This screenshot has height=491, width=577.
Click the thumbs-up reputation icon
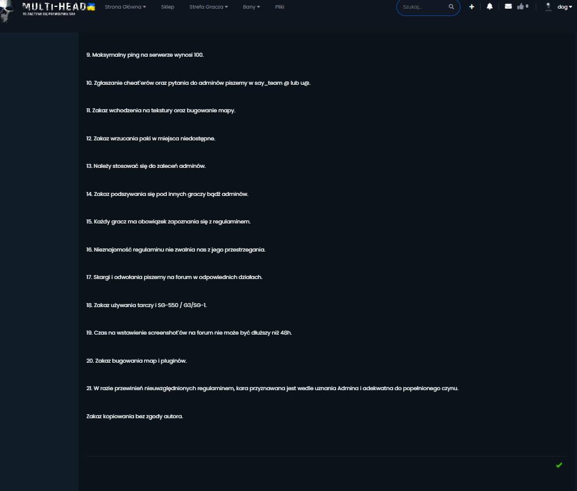coord(521,7)
